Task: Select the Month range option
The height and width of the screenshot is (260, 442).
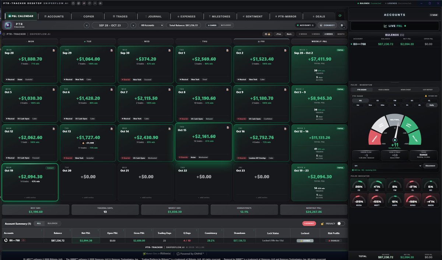Action: point(341,34)
